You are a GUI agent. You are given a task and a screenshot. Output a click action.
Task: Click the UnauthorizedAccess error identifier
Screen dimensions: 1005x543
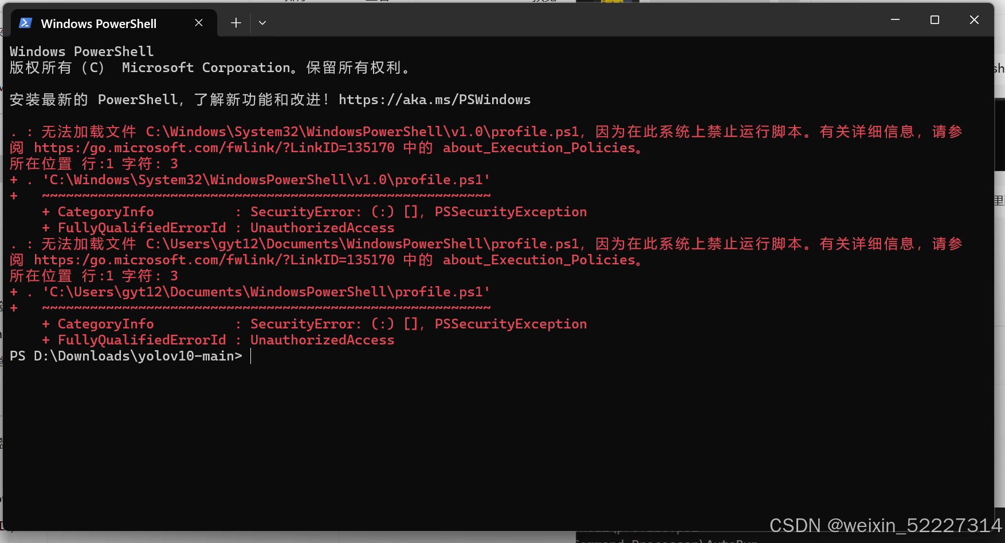pos(321,227)
